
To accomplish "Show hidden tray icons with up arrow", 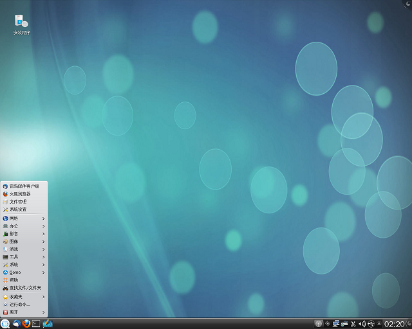I will (x=379, y=323).
